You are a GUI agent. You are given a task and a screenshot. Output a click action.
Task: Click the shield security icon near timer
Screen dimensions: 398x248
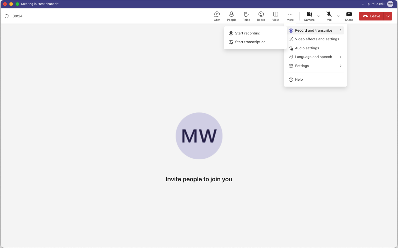(7, 16)
